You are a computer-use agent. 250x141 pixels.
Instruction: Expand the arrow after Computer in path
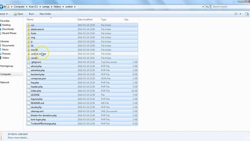27,7
